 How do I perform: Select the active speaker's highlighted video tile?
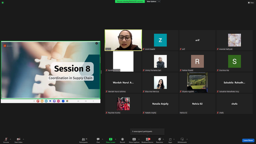click(x=123, y=40)
